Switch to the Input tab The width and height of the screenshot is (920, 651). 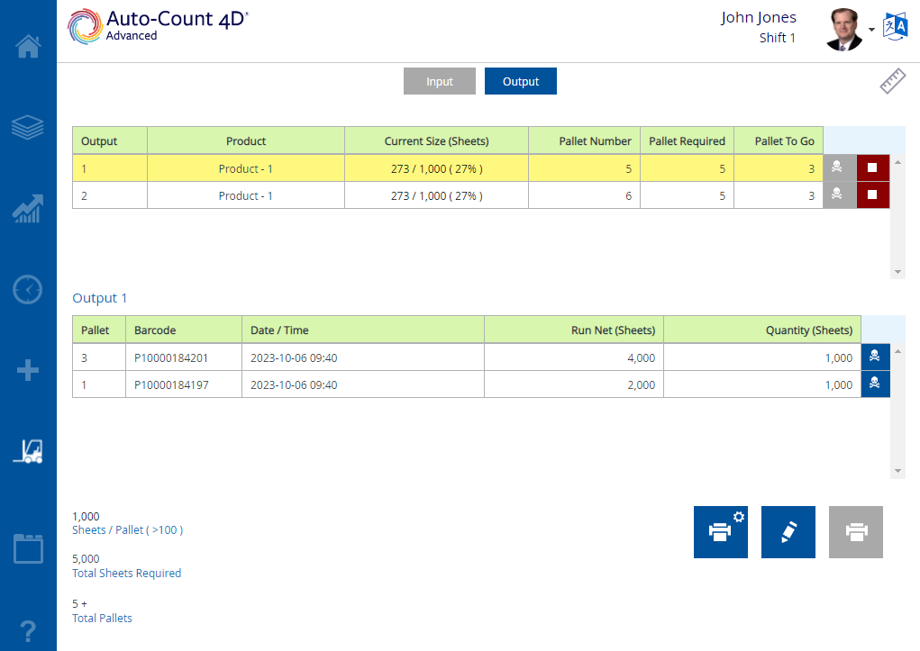(439, 80)
